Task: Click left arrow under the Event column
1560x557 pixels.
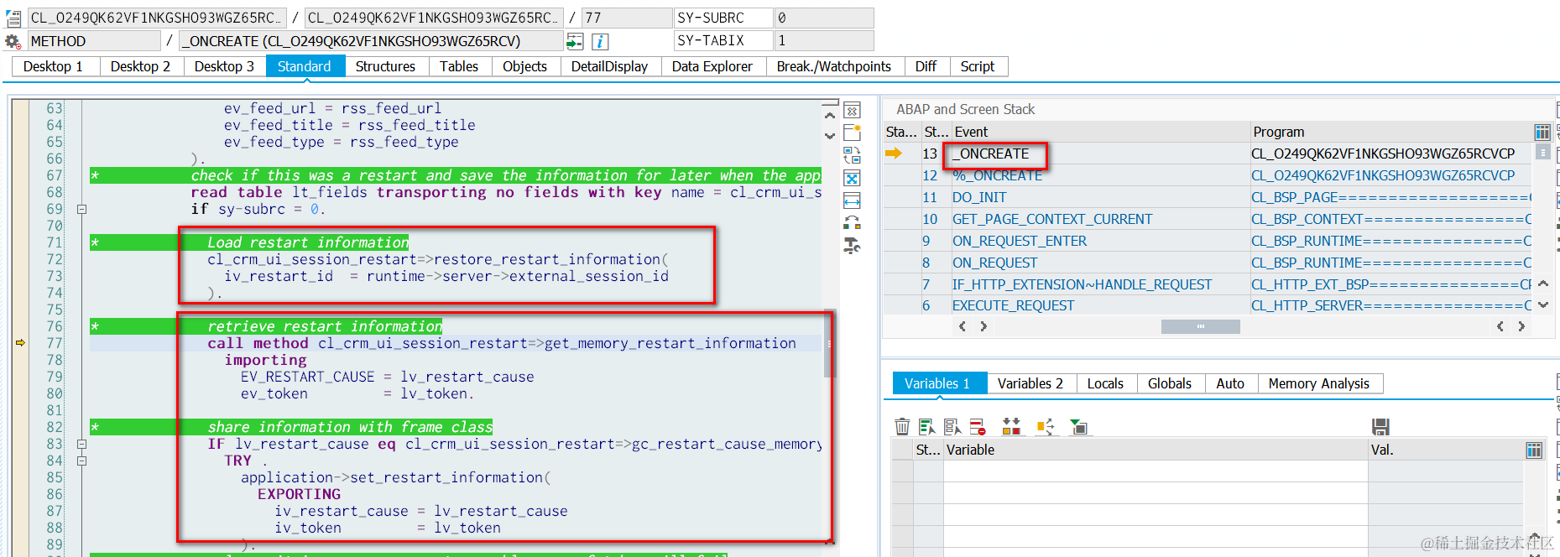Action: click(963, 326)
